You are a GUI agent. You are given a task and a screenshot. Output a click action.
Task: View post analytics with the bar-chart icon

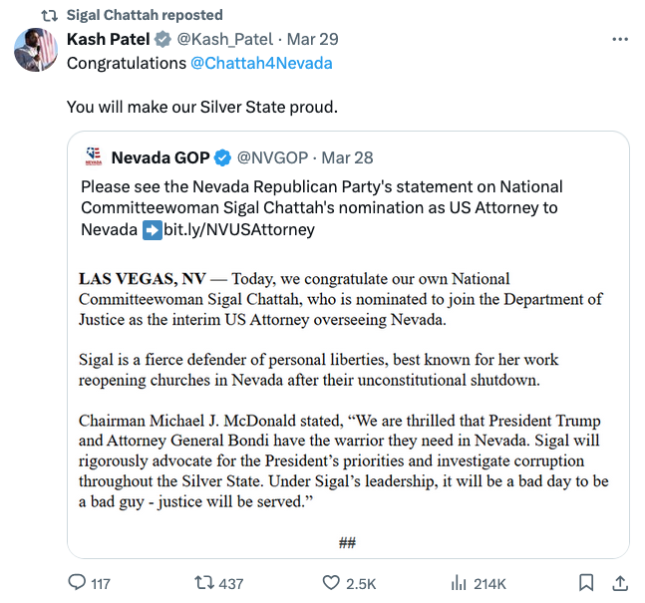[x=459, y=583]
